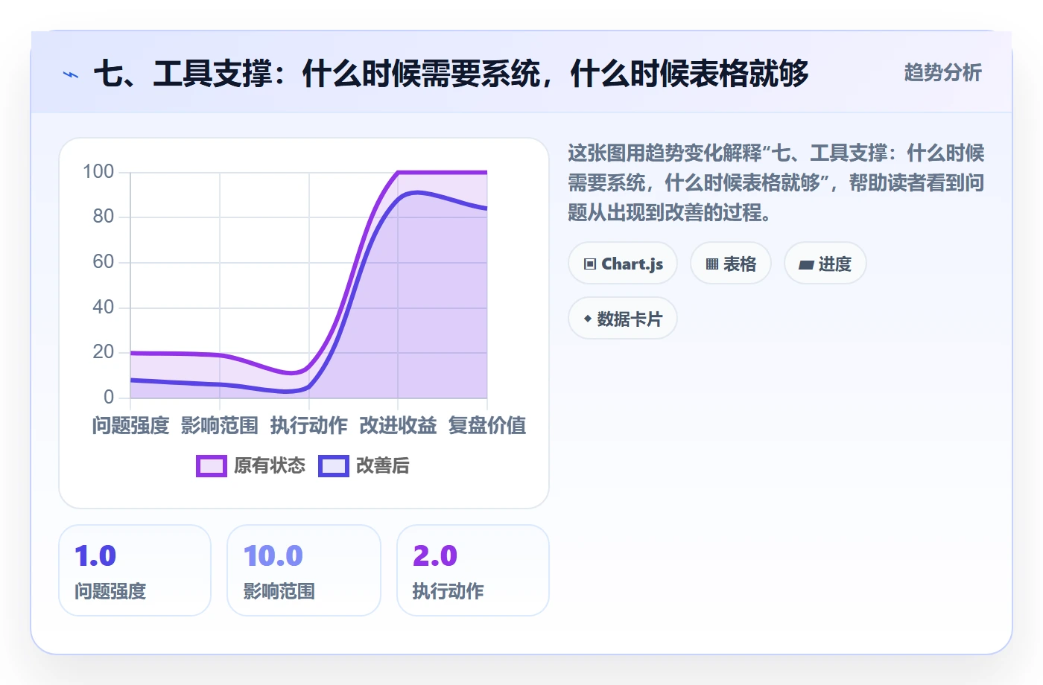This screenshot has height=685, width=1043.
Task: Click the 复盘价值 x-axis label
Action: [487, 426]
